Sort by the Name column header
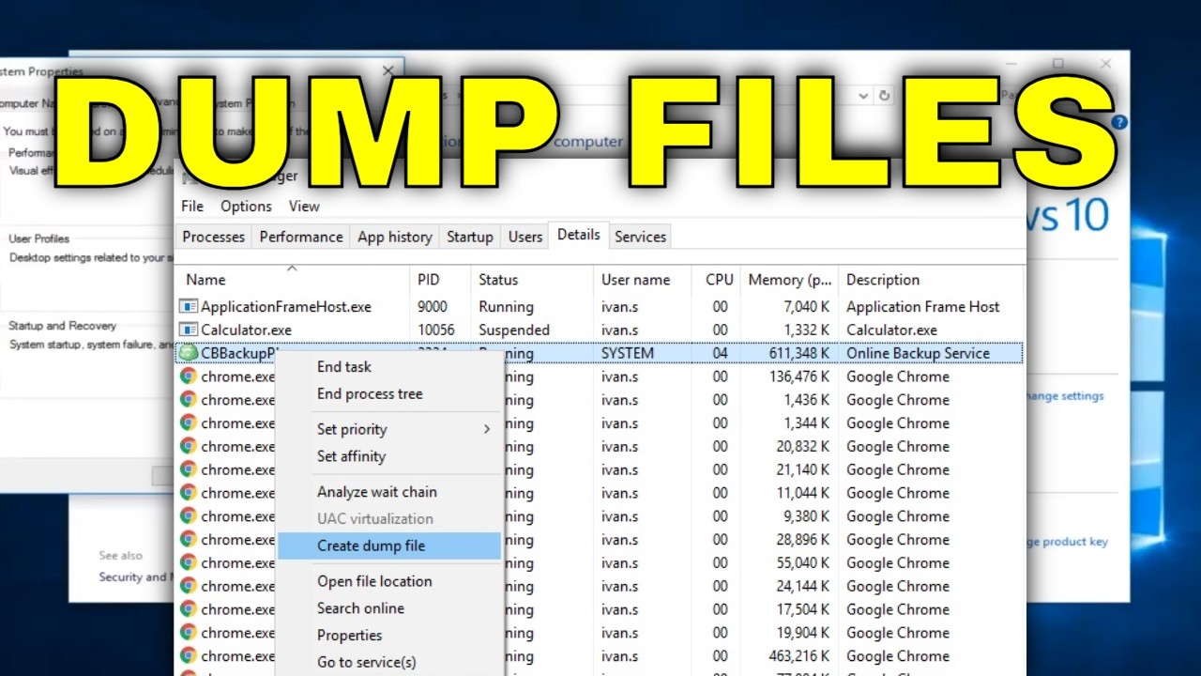 coord(292,279)
